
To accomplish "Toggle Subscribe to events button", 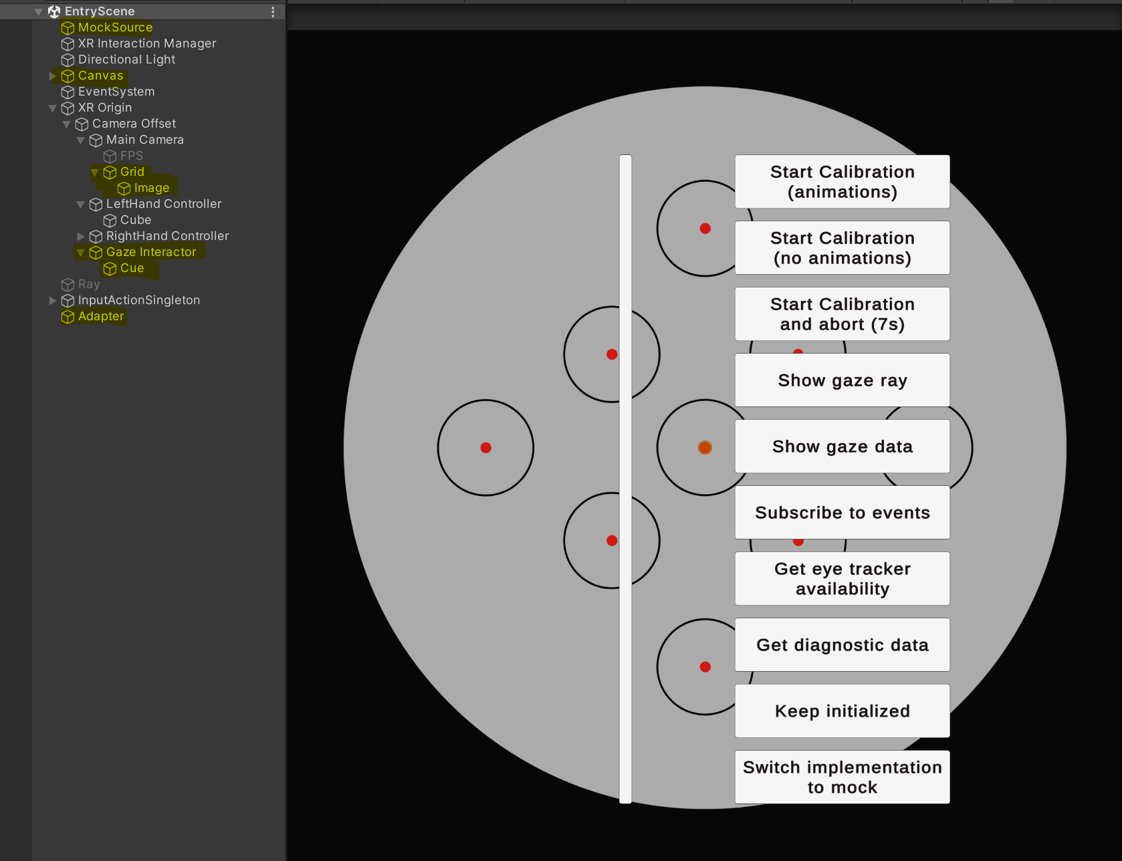I will 842,513.
